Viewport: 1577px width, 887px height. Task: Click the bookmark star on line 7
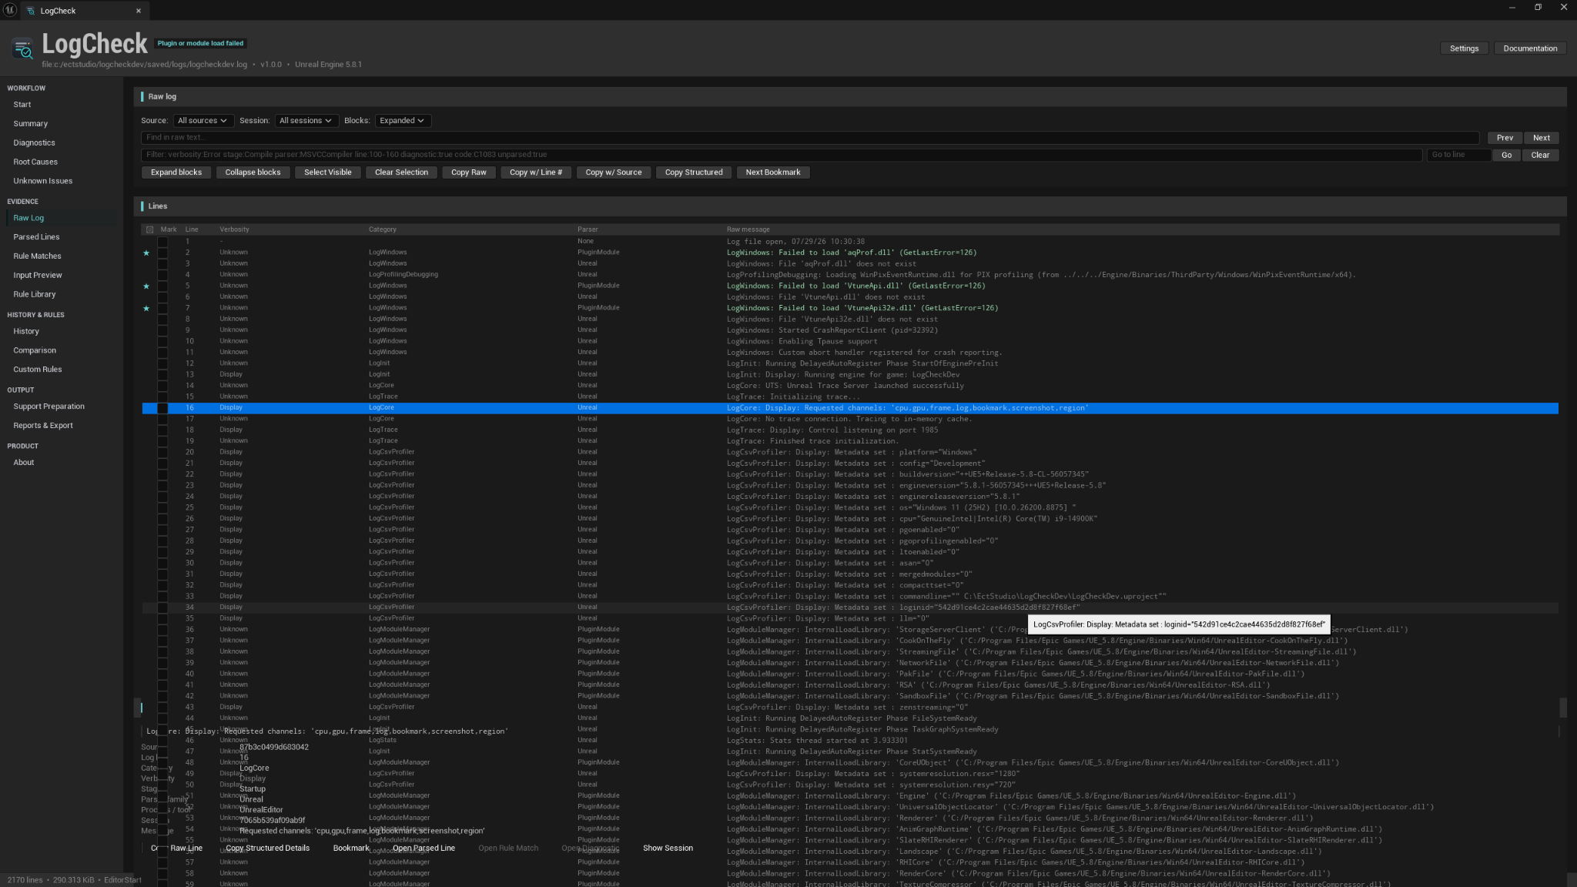point(146,308)
